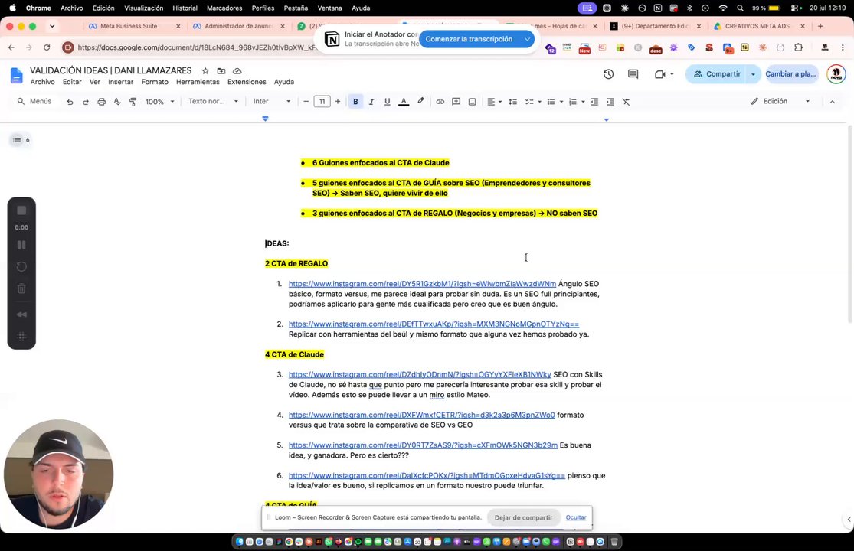Increase indent of paragraph
Screen dimensions: 854x551
[x=610, y=102]
